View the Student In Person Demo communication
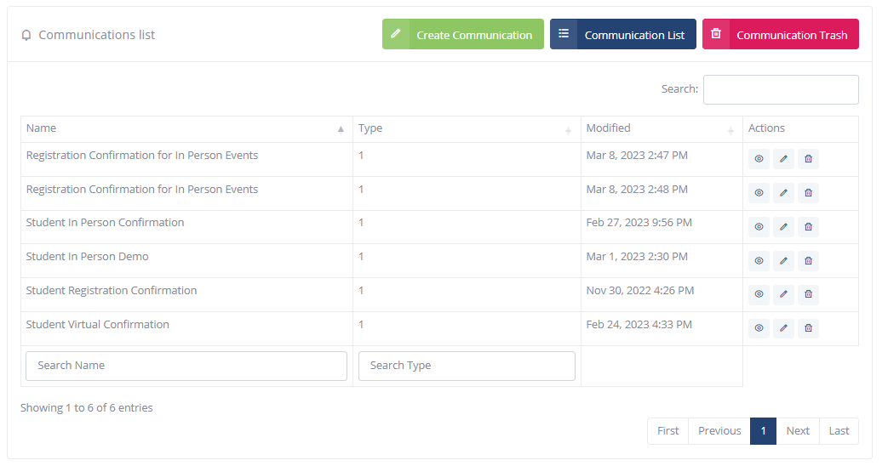This screenshot has height=466, width=888. tap(759, 260)
